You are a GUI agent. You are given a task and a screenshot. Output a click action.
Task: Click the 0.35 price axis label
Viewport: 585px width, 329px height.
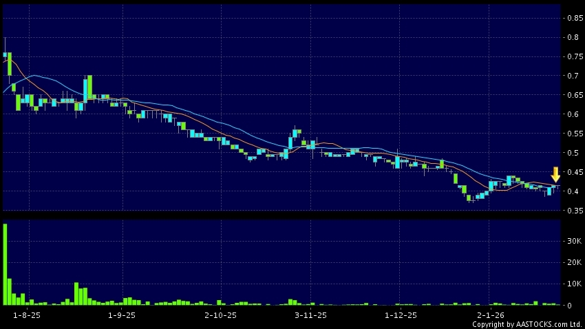coord(572,211)
